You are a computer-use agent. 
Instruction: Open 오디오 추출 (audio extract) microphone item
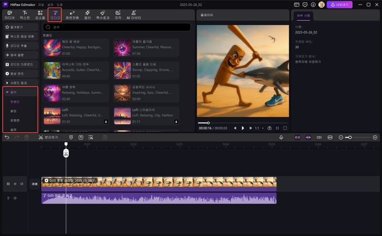21,46
